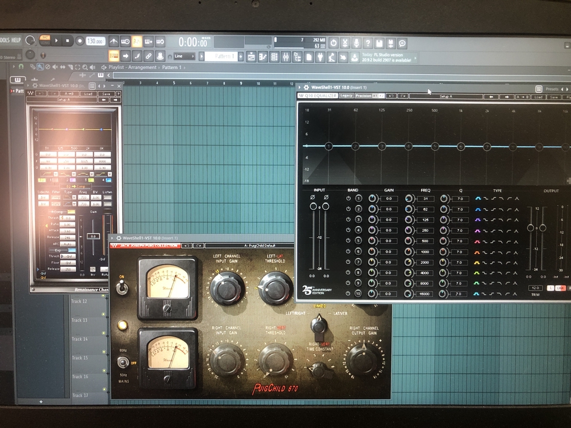Enable the step editing icon
Viewport: 571px width, 428px height.
coord(137,56)
